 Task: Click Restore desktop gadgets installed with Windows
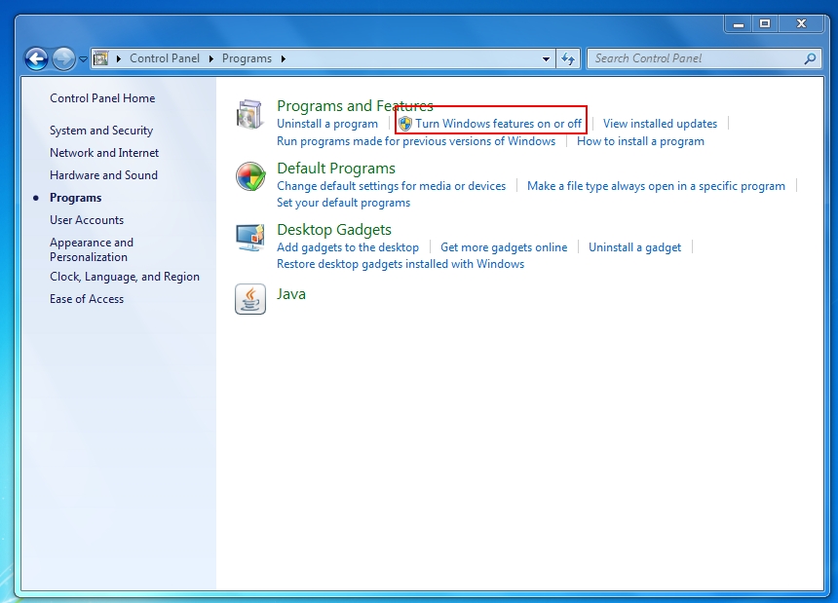(x=400, y=264)
